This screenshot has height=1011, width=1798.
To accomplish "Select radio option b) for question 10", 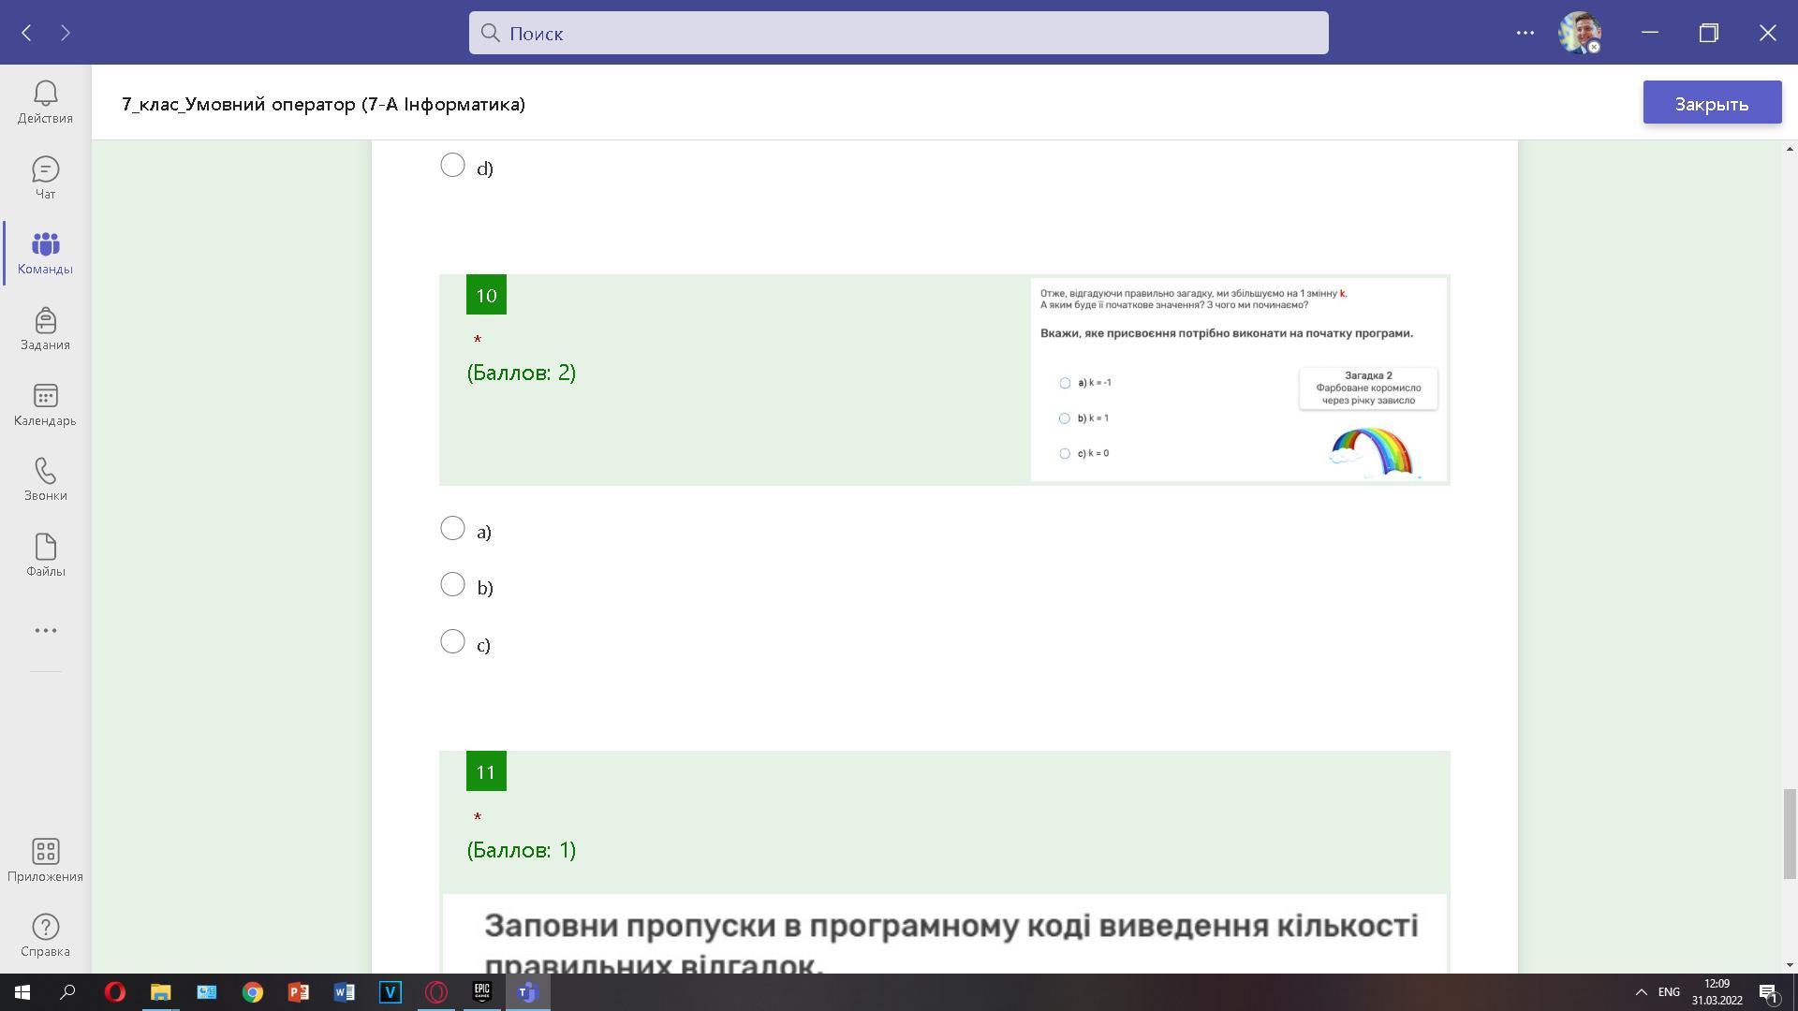I will pos(452,585).
